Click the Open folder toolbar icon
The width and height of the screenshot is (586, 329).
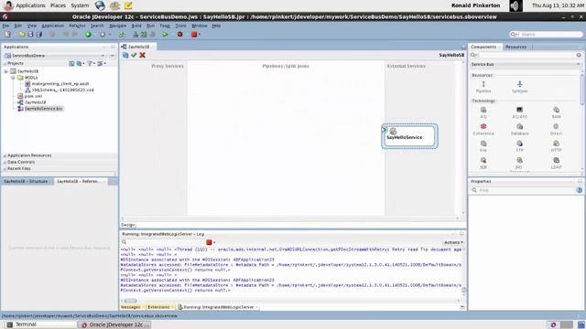pyautogui.click(x=22, y=35)
